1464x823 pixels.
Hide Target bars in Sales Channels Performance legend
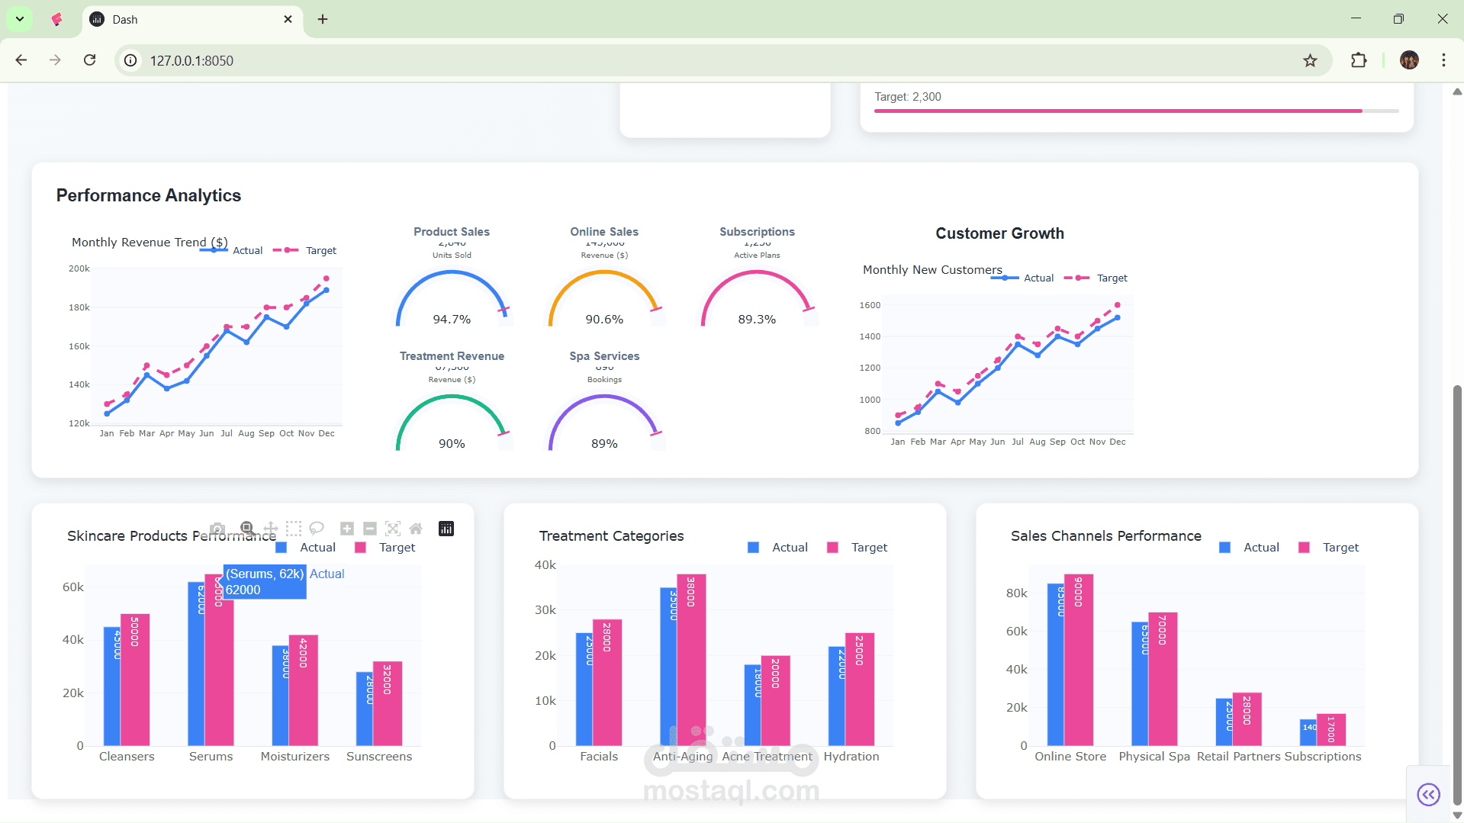tap(1329, 548)
